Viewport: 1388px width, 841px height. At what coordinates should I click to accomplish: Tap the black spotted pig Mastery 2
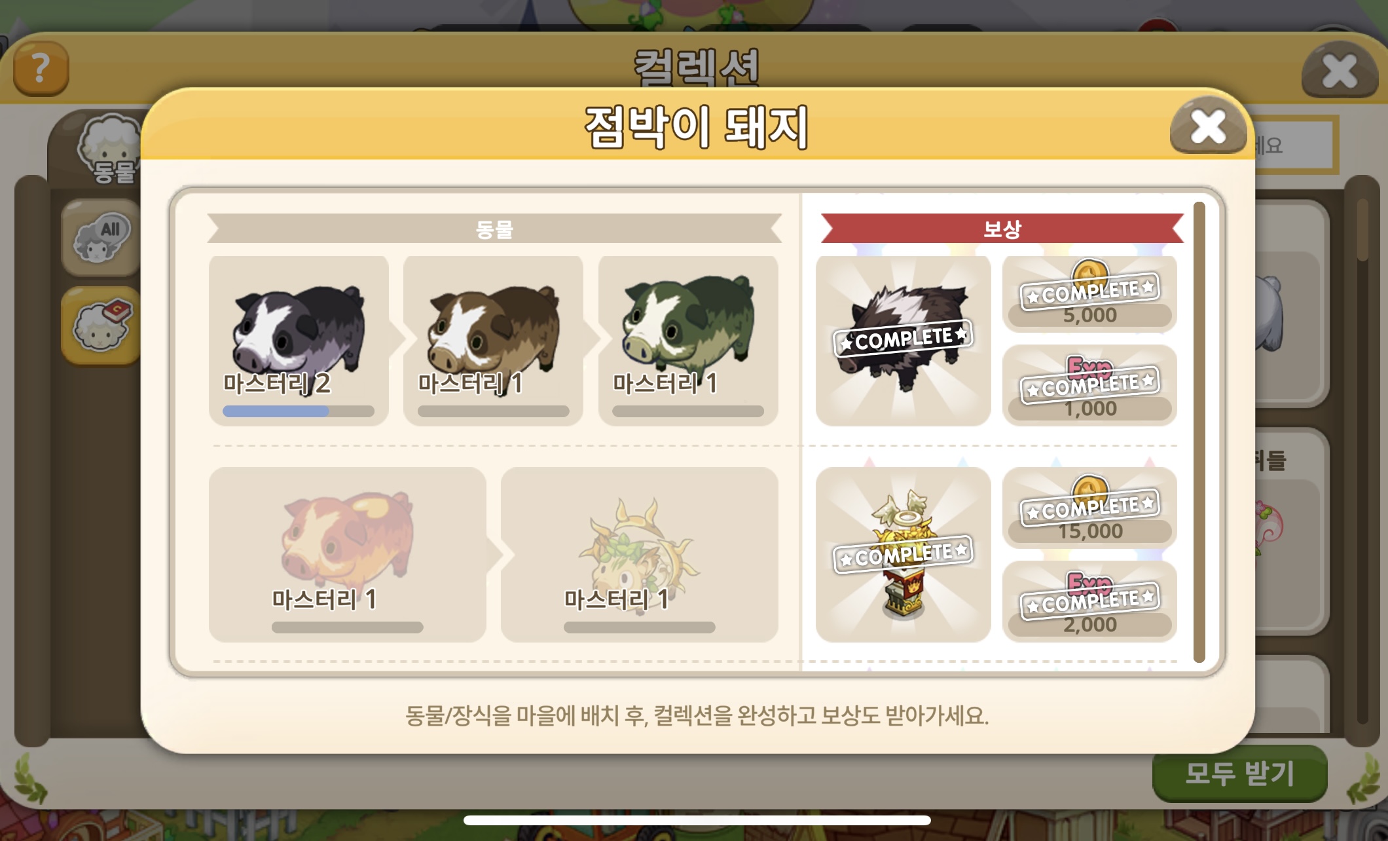pyautogui.click(x=299, y=341)
